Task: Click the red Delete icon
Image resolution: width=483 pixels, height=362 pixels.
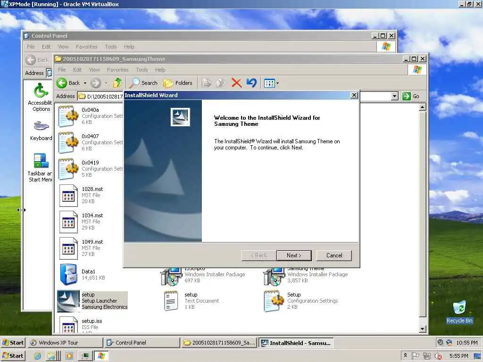Action: [236, 83]
